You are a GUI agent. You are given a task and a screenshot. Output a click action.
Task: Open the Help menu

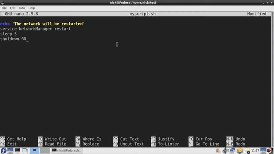(x=32, y=8)
